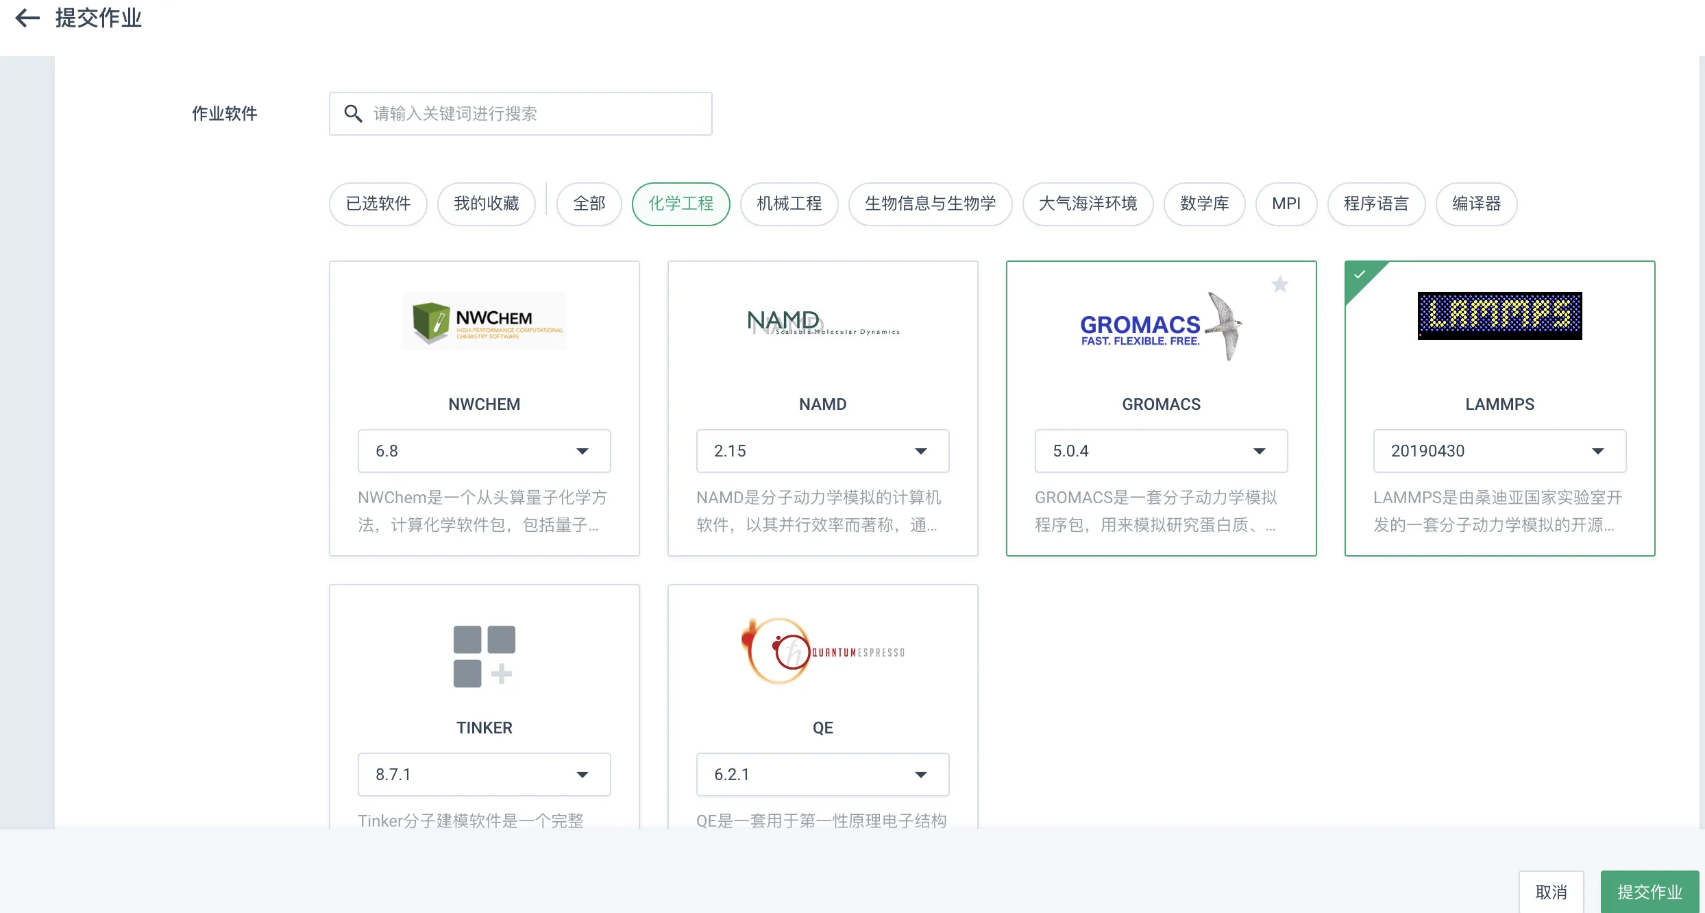Click the GROMACS title text

(x=1162, y=404)
